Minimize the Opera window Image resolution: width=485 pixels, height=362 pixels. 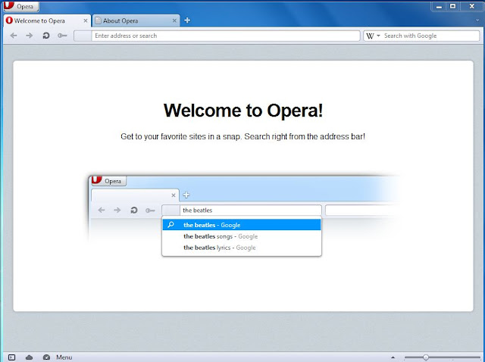coord(439,7)
